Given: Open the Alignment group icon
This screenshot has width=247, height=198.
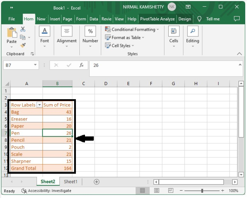Looking at the screenshot, I should [67, 31].
